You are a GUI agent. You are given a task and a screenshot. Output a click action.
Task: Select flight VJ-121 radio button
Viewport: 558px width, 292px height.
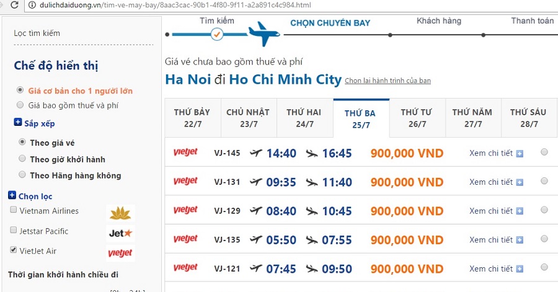click(x=544, y=267)
